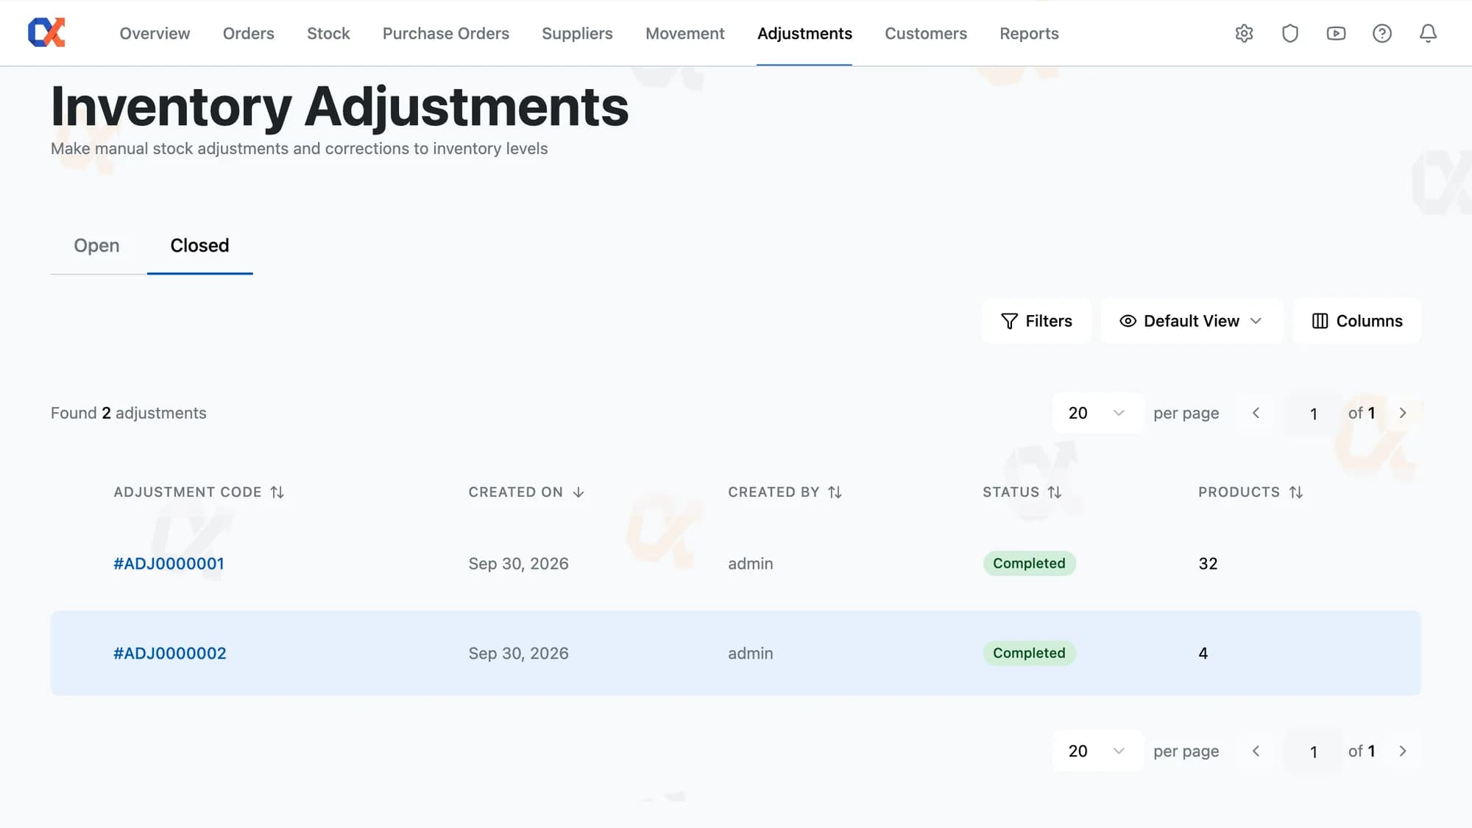
Task: Click products count 32
Action: (x=1208, y=564)
